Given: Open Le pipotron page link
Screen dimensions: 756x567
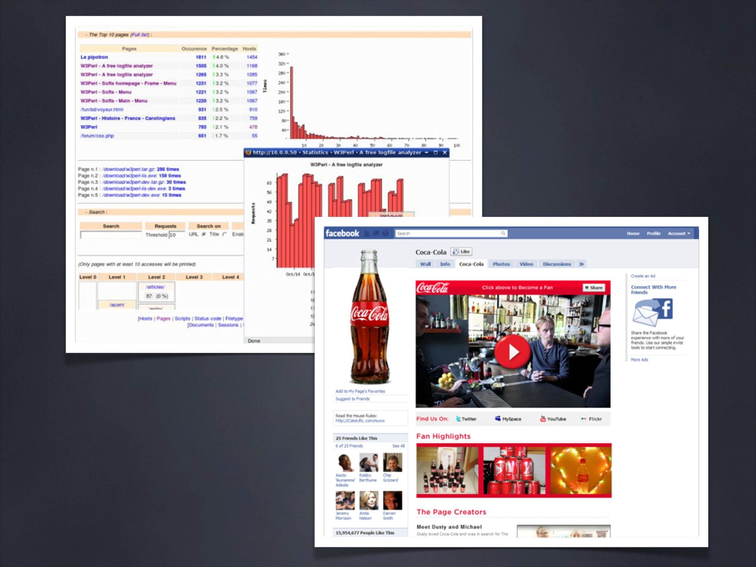Looking at the screenshot, I should click(94, 57).
